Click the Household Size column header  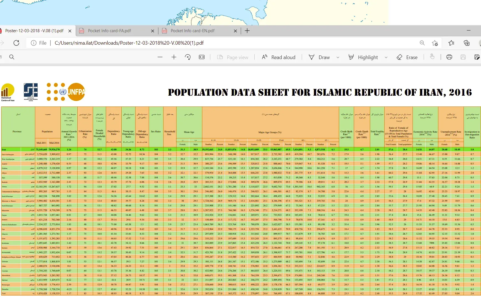point(170,133)
